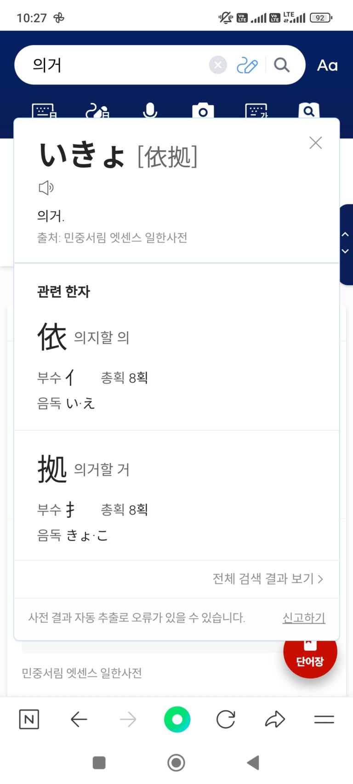Image resolution: width=353 pixels, height=784 pixels.
Task: Open 전체 검색 결과 보기 link
Action: coord(268,579)
